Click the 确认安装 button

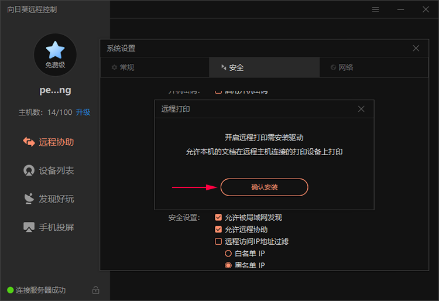coord(264,187)
